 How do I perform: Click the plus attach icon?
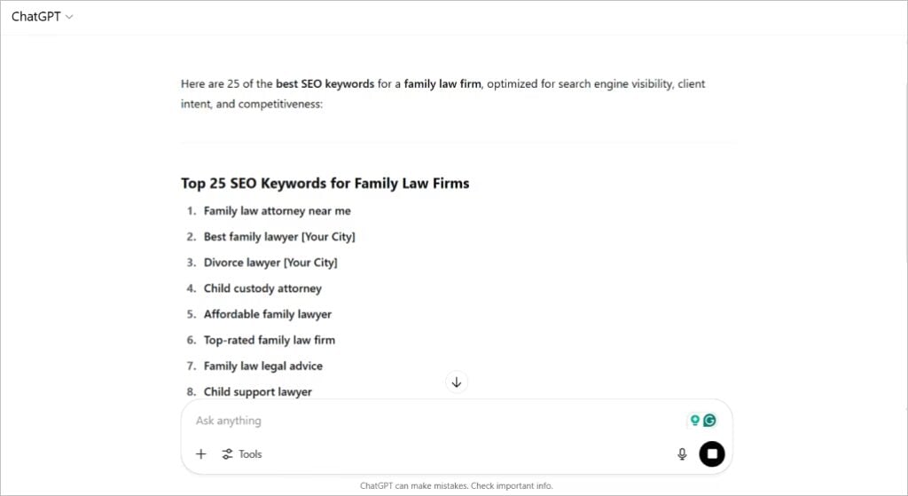201,454
